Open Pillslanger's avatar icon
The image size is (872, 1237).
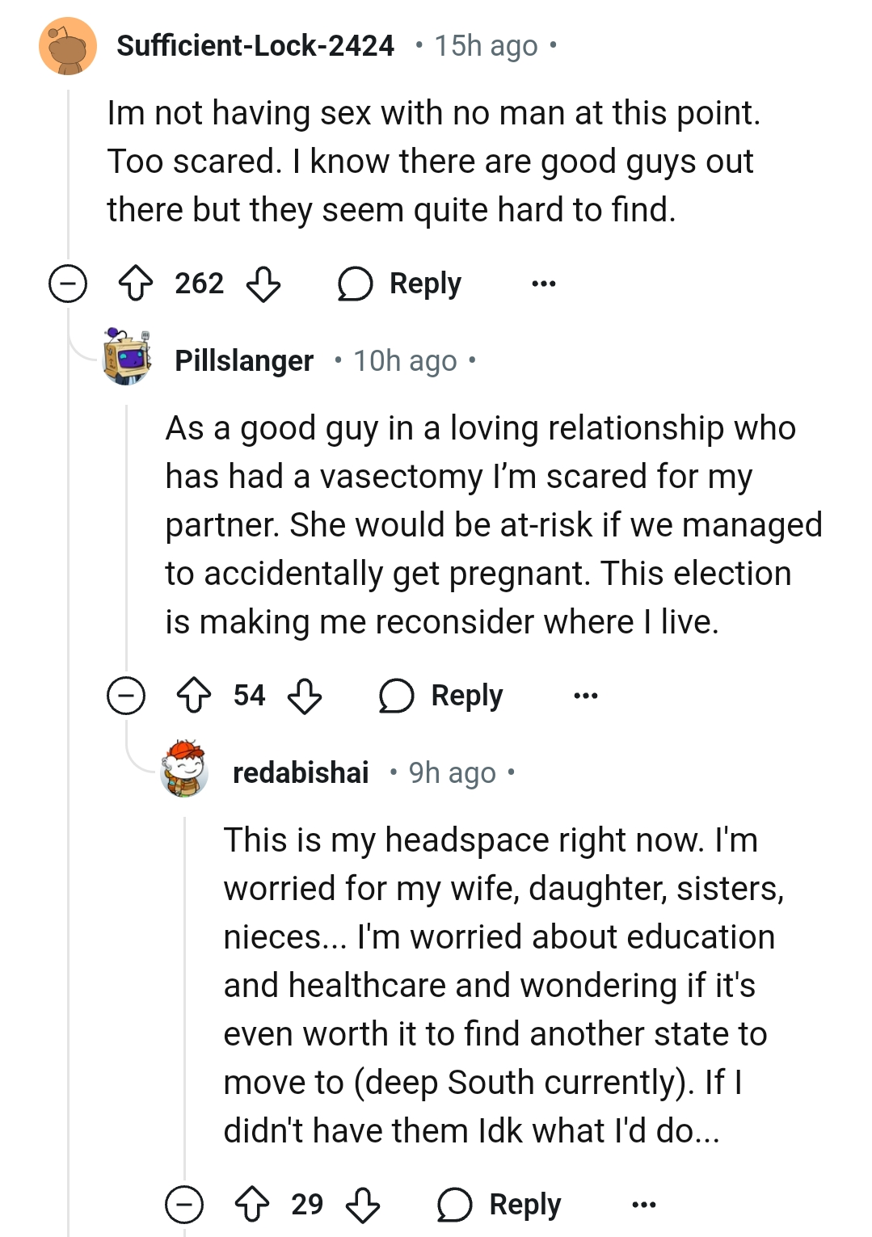click(127, 356)
